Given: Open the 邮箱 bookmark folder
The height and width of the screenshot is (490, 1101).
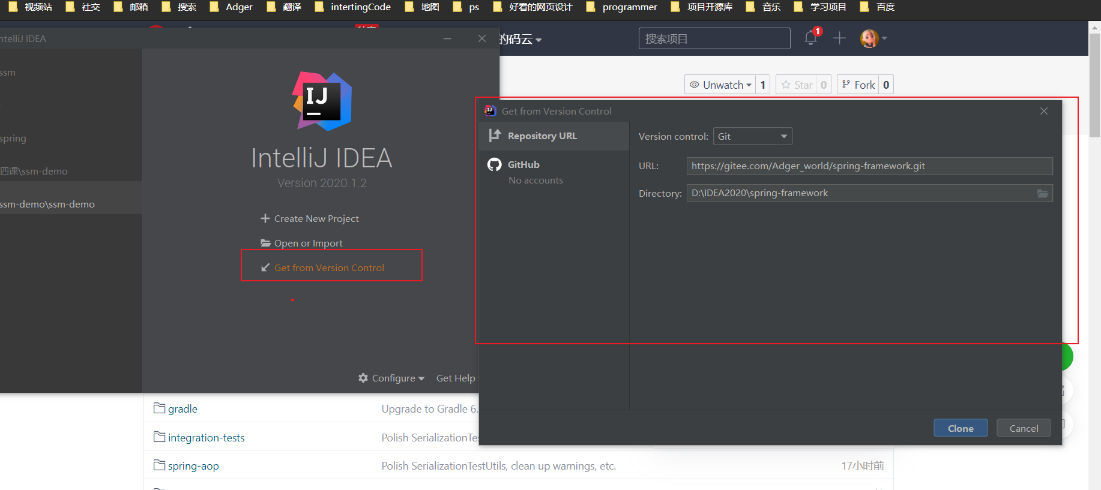Looking at the screenshot, I should (x=130, y=7).
